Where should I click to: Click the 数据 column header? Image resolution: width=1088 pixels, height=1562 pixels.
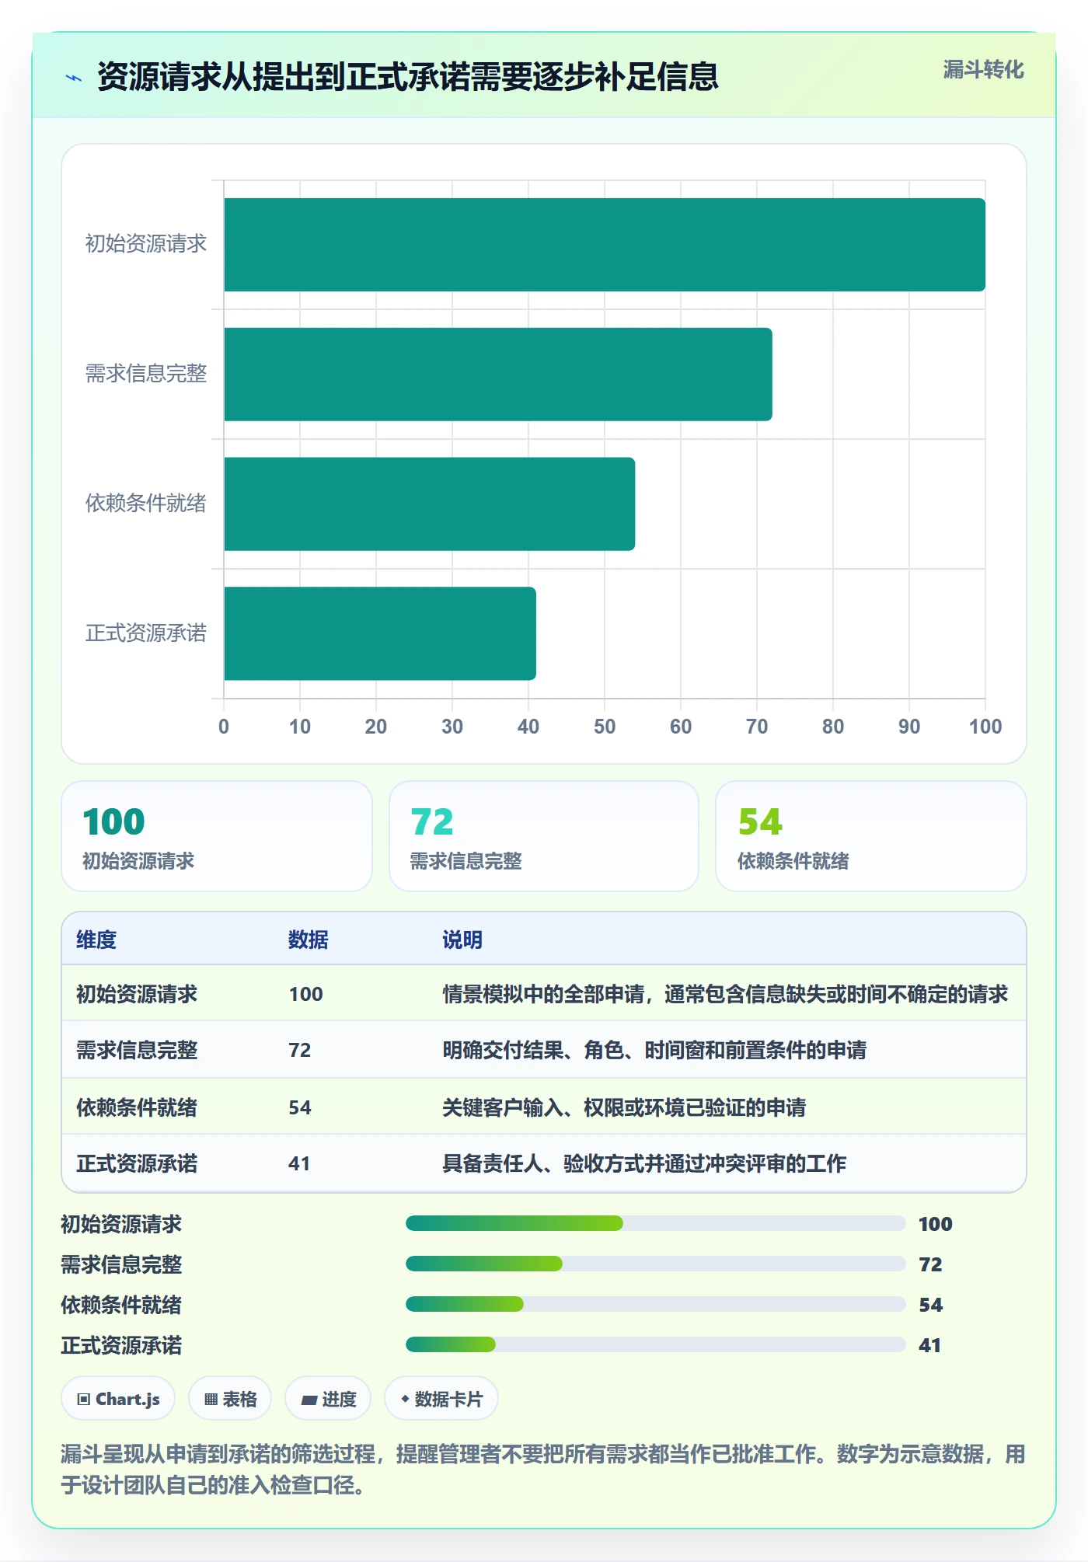(x=309, y=940)
